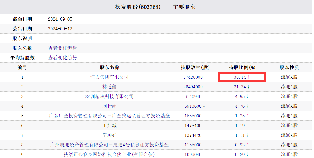
Task: Click red up arrow beside 30.14
Action: pyautogui.click(x=248, y=77)
